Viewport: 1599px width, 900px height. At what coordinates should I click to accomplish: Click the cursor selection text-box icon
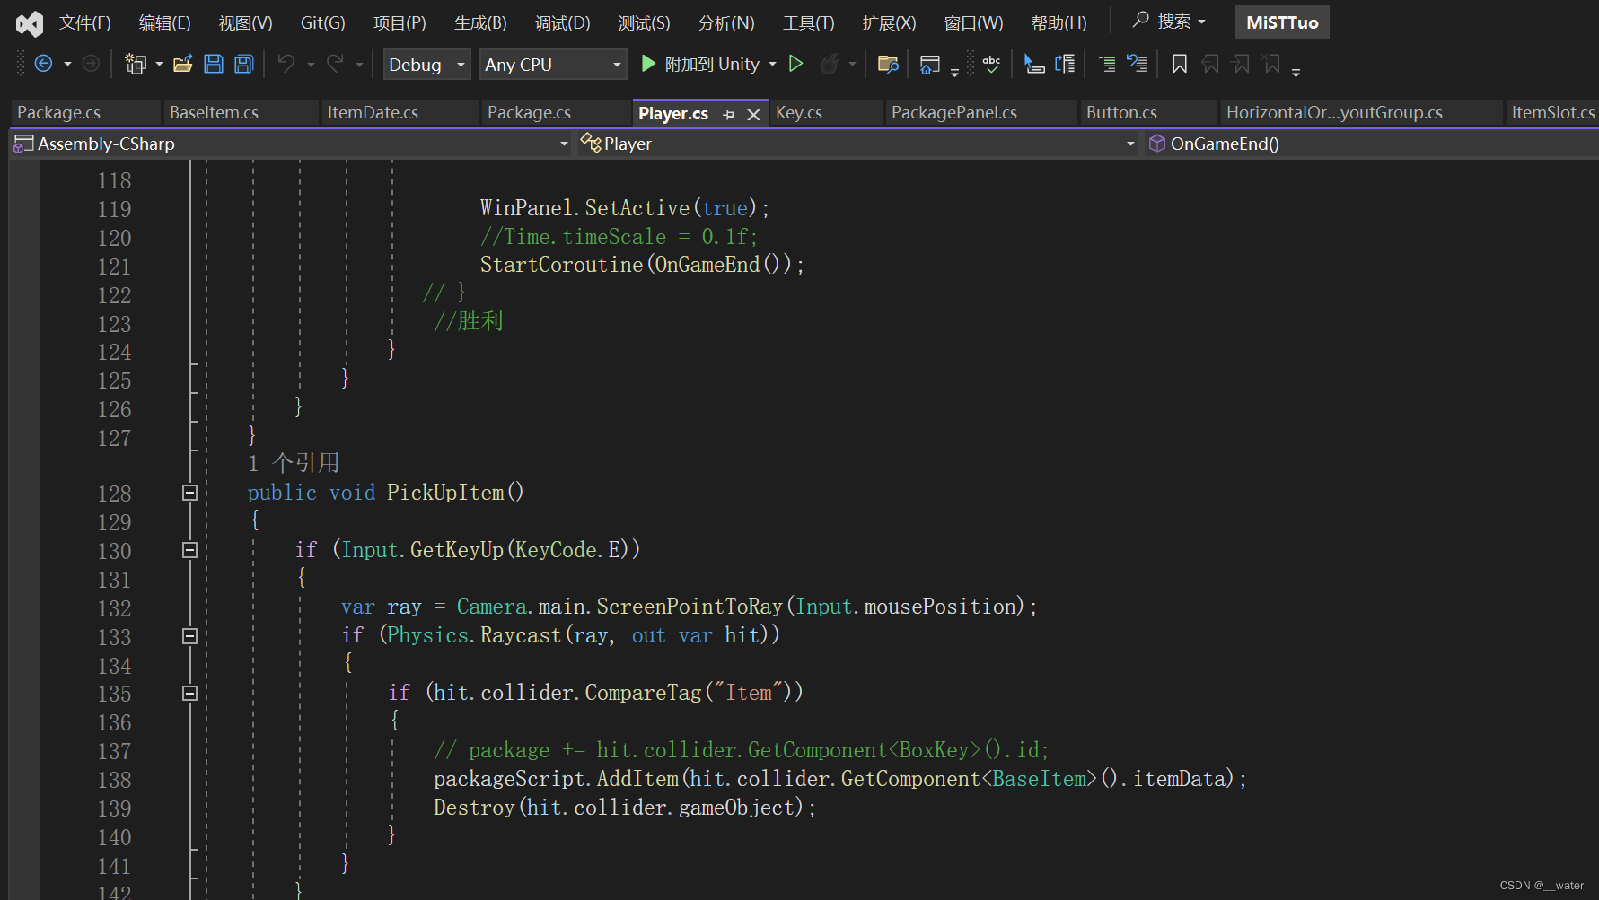1034,64
